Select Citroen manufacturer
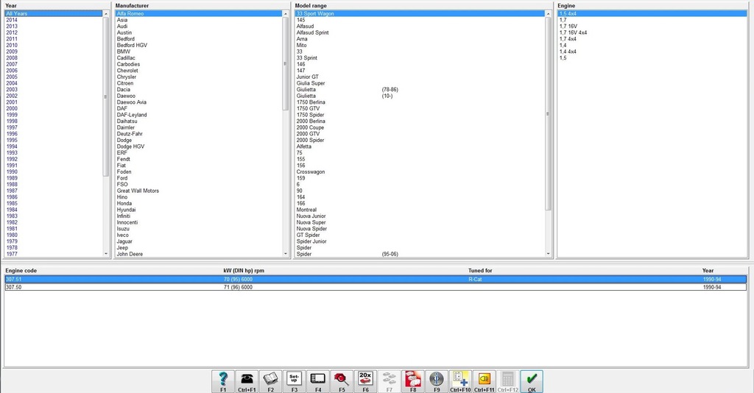Screen dimensions: 754x393 click(125, 83)
